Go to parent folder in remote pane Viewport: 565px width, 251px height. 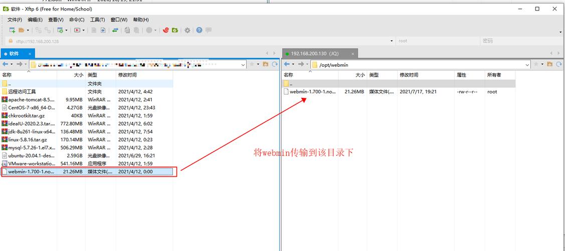(550, 64)
